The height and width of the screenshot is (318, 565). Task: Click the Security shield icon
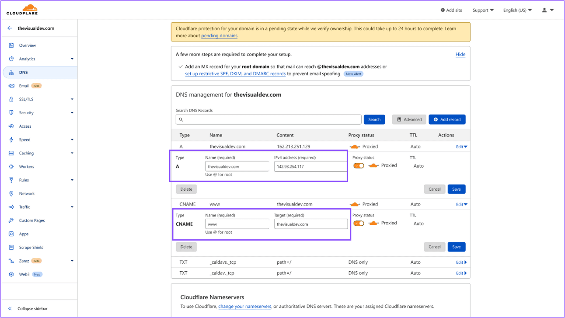(x=11, y=113)
